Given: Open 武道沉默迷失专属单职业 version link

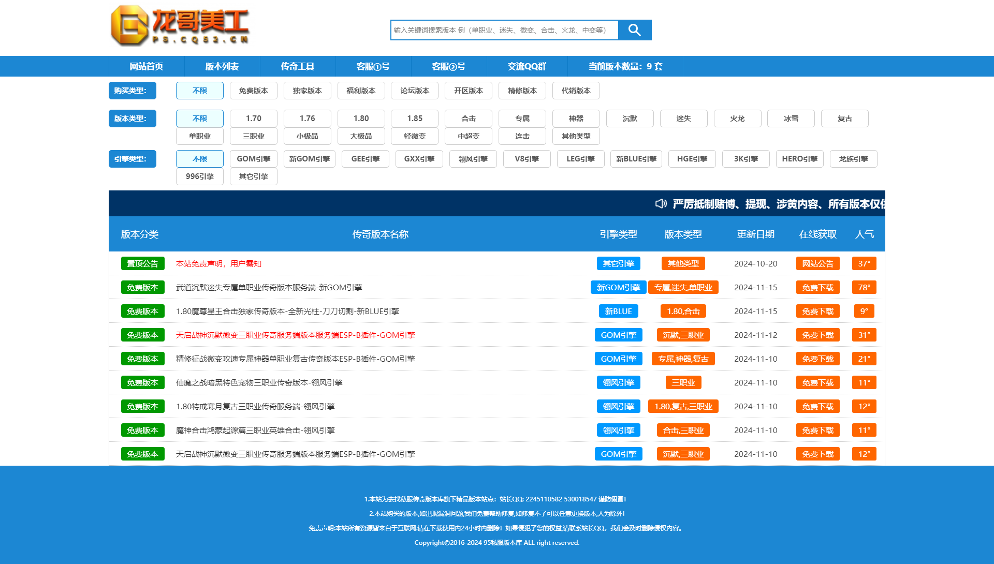Looking at the screenshot, I should (x=269, y=287).
